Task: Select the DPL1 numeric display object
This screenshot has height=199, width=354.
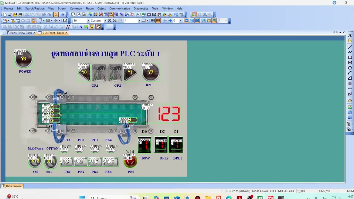Action: 176,145
